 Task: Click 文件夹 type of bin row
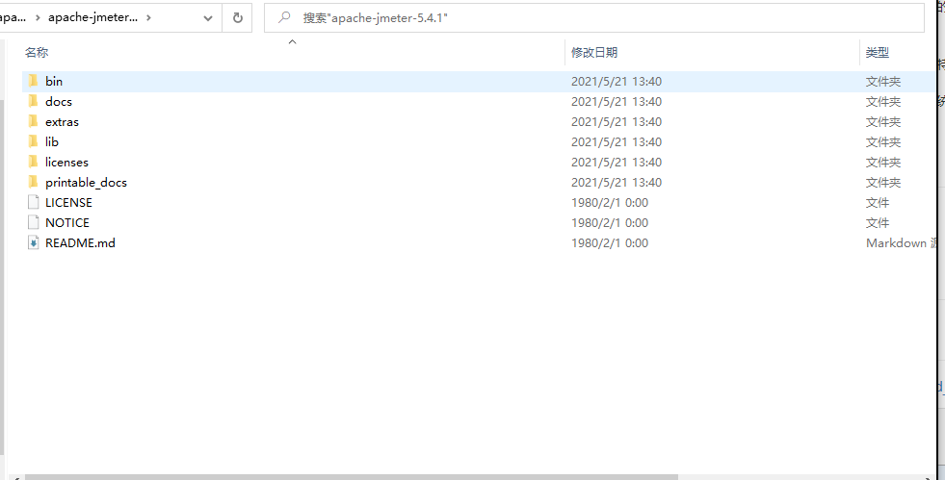click(883, 81)
